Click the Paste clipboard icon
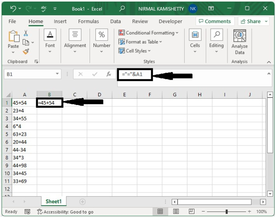275x217 pixels. pyautogui.click(x=14, y=37)
